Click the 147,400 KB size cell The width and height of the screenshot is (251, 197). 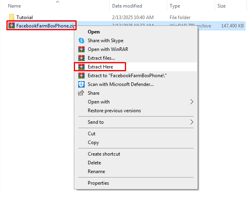(232, 26)
